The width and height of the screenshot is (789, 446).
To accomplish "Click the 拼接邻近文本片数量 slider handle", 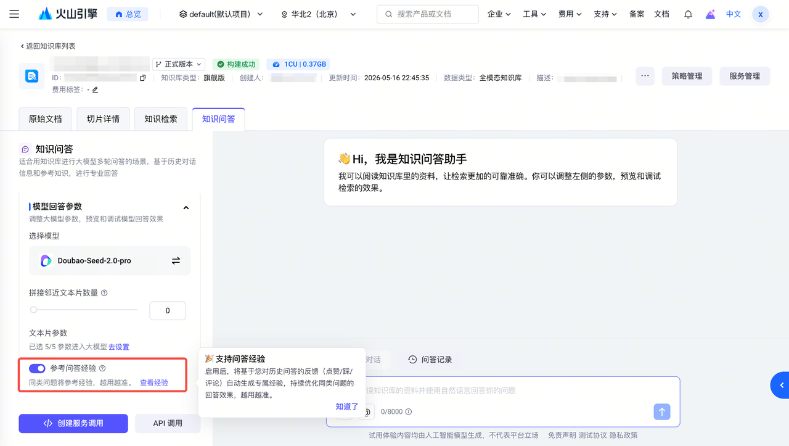I will click(34, 310).
